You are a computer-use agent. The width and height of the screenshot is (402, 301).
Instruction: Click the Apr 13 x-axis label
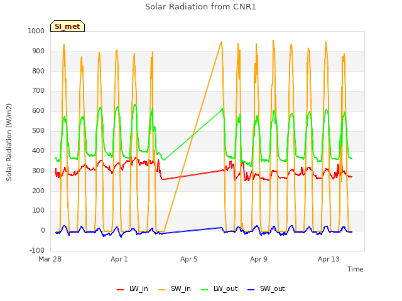pyautogui.click(x=329, y=259)
